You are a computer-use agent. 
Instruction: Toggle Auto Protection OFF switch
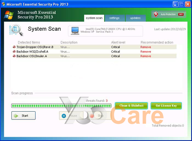(x=181, y=14)
